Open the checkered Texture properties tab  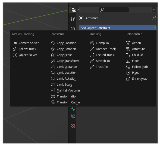(73, 126)
